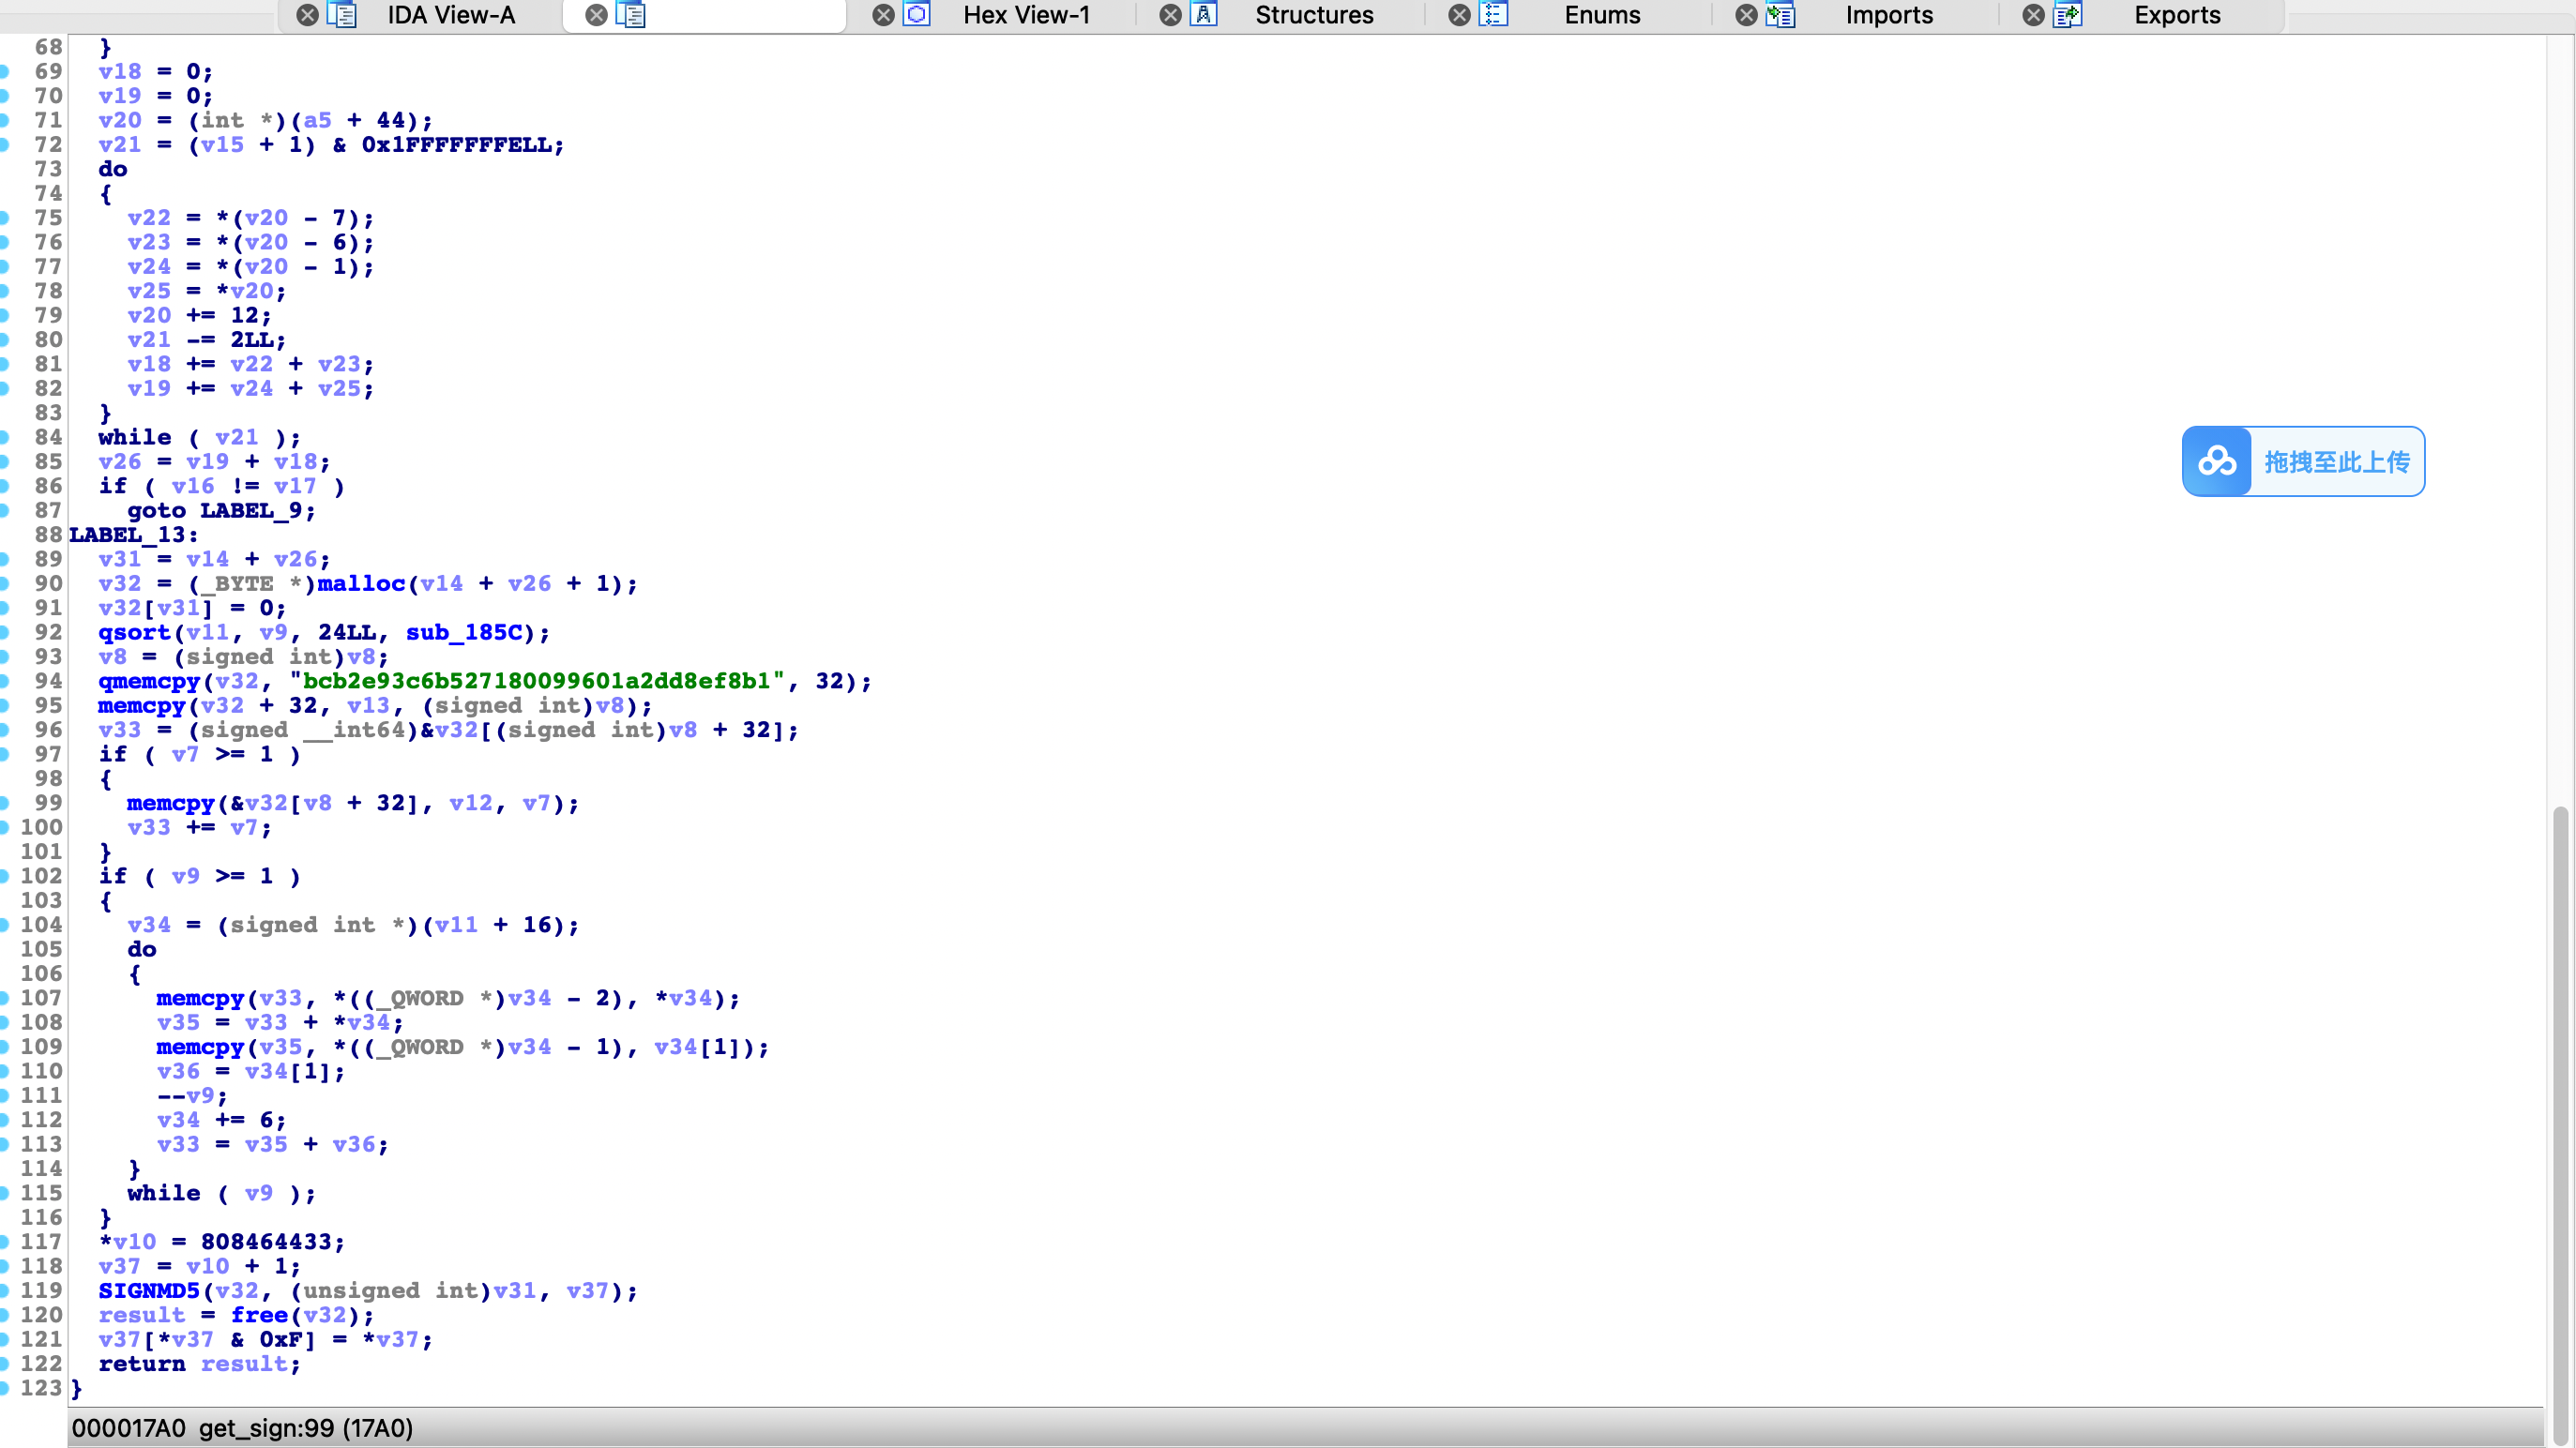Click the constant 0x1FFFFFFFELL on line 72

(x=457, y=145)
